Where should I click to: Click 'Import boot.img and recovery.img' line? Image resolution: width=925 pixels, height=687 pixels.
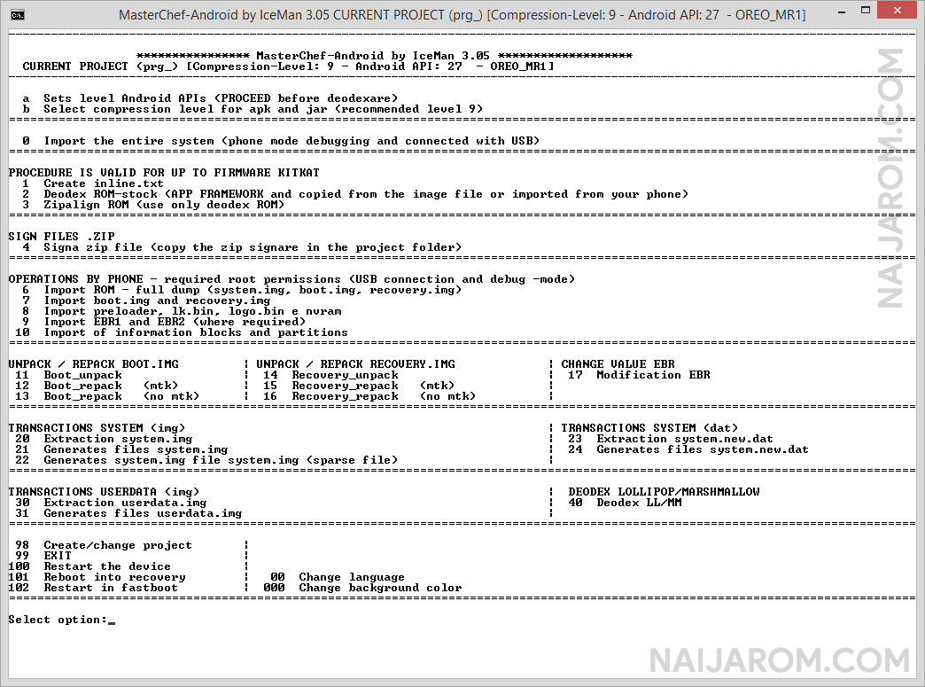click(x=146, y=301)
